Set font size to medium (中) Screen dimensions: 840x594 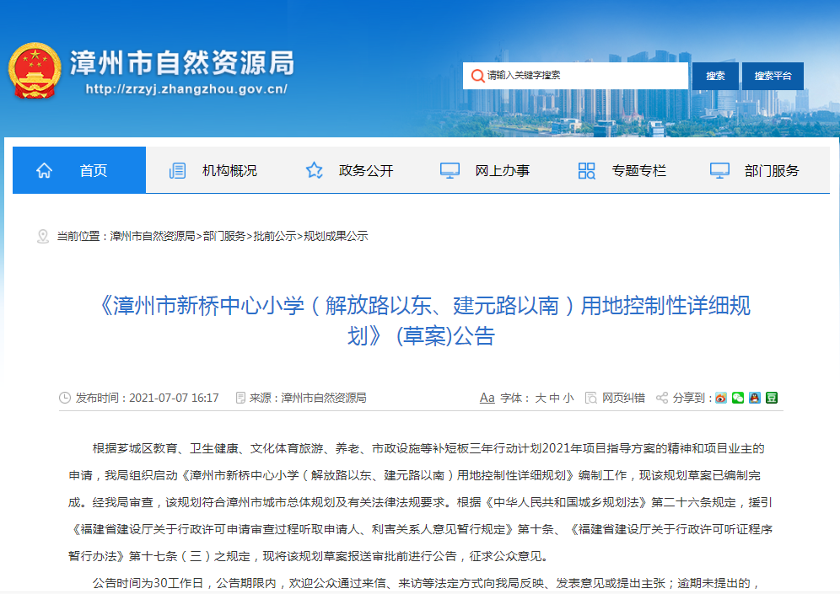click(x=554, y=398)
